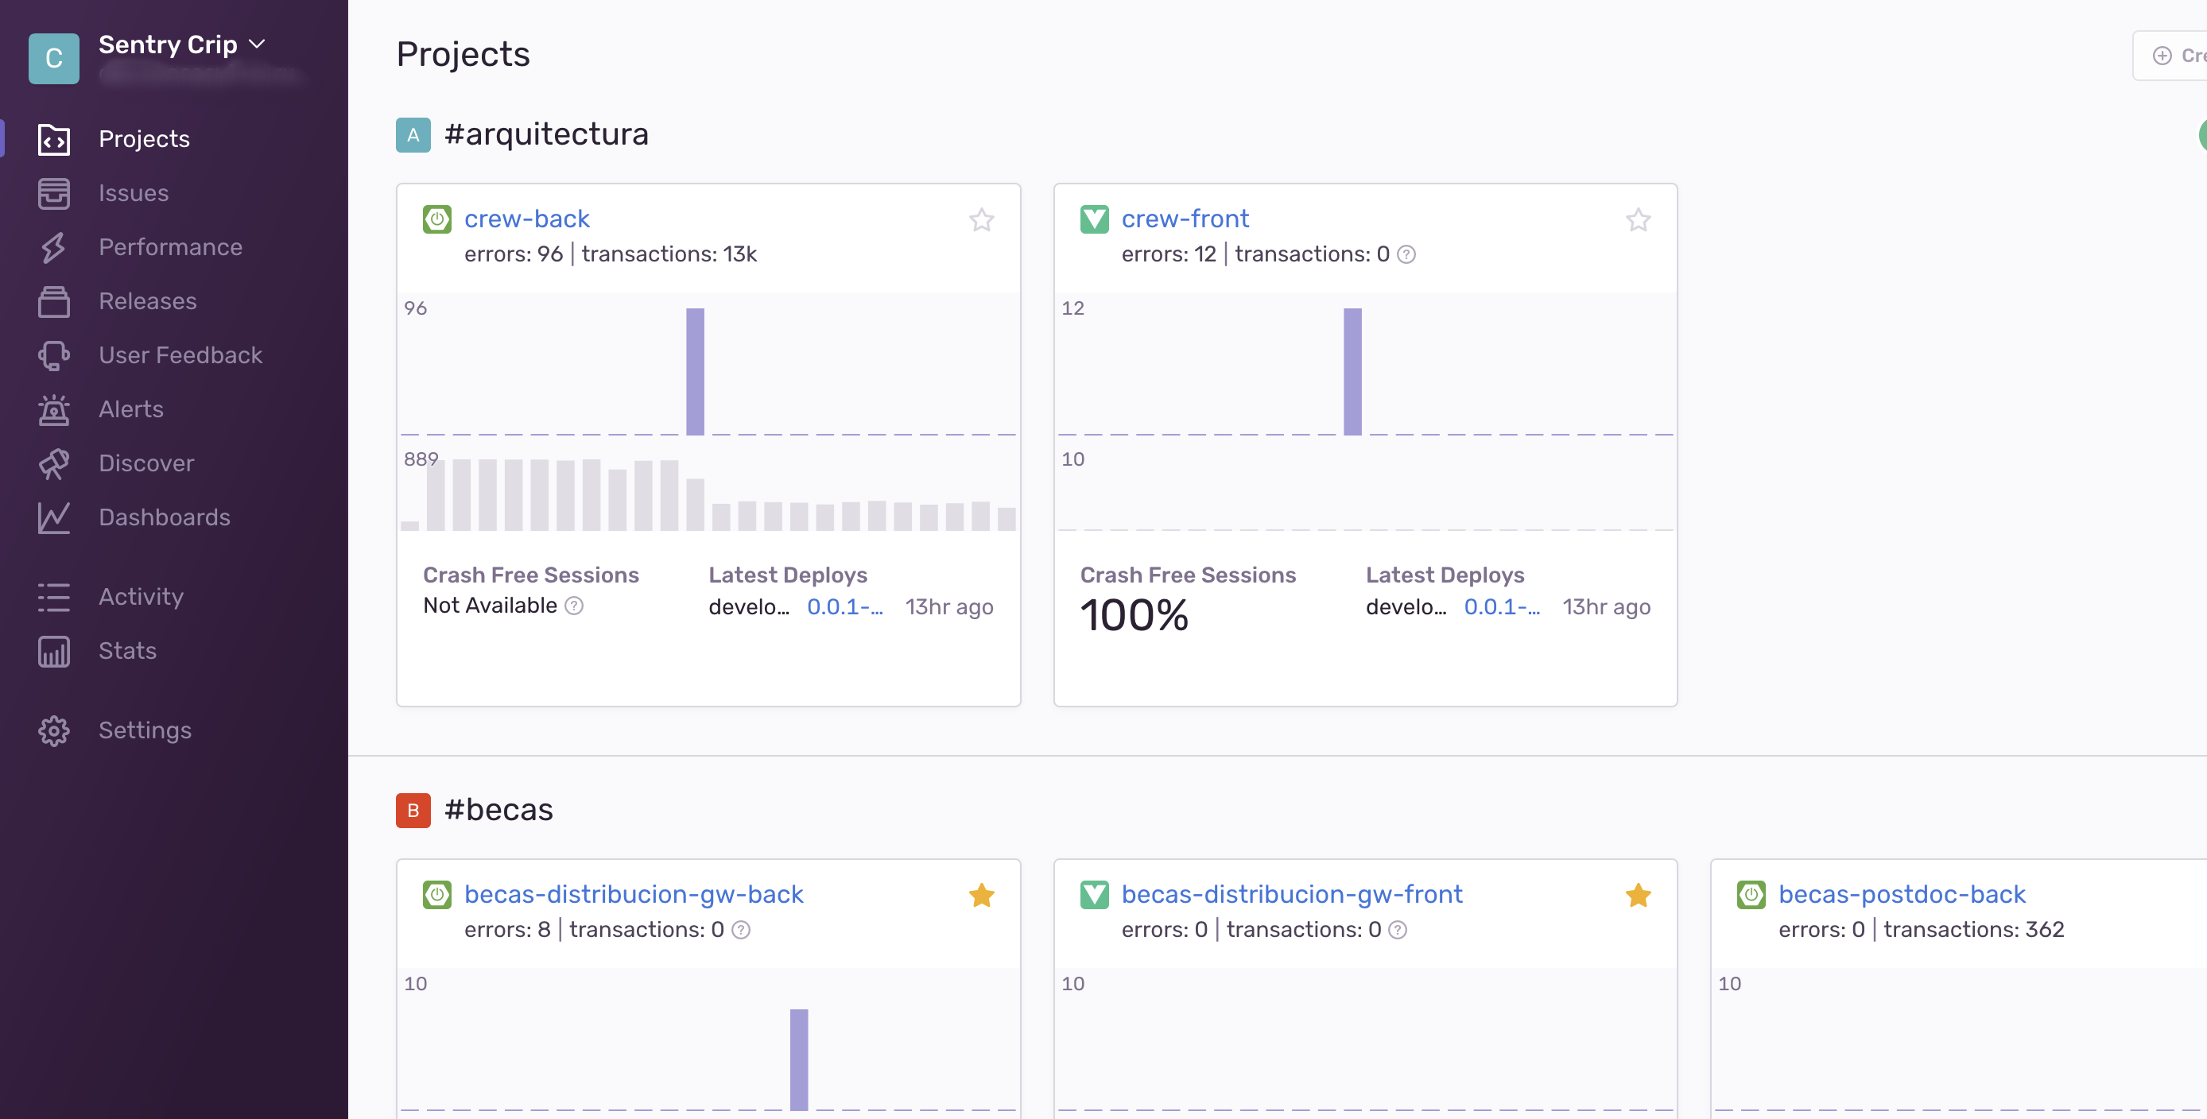Click the crew-back errors bar in chart

point(695,372)
